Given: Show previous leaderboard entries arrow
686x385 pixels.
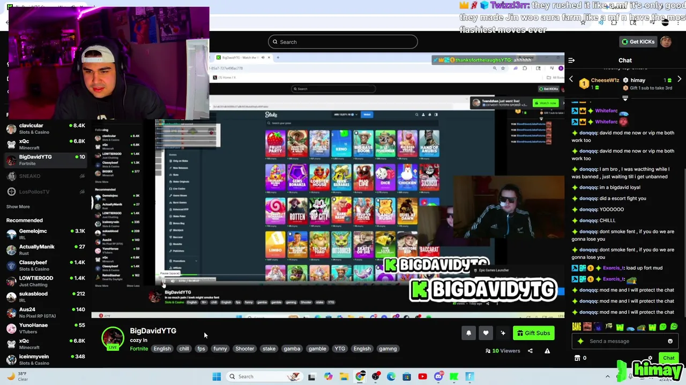Looking at the screenshot, I should point(571,80).
